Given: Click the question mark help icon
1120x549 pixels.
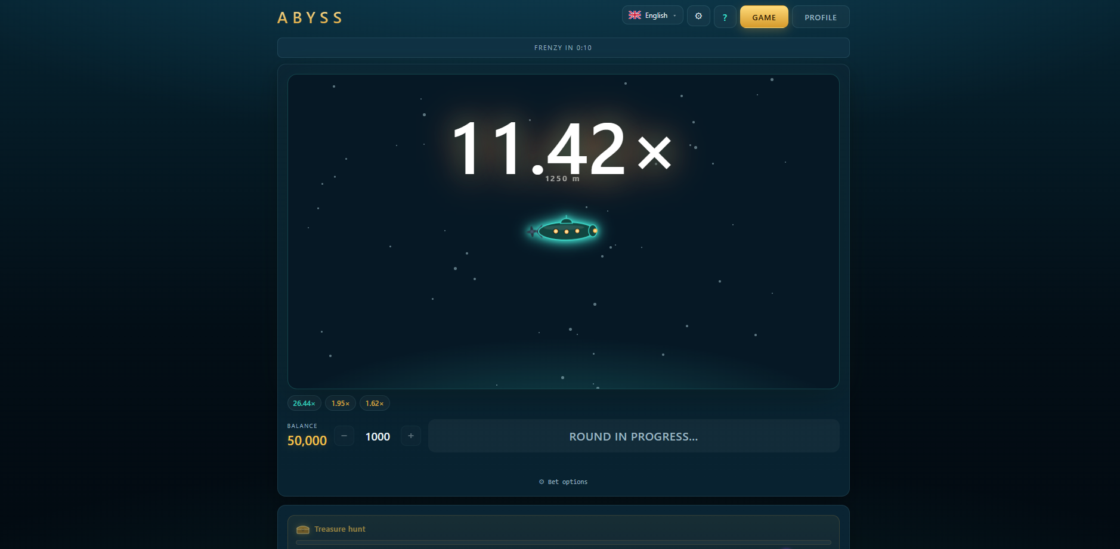Looking at the screenshot, I should [725, 17].
